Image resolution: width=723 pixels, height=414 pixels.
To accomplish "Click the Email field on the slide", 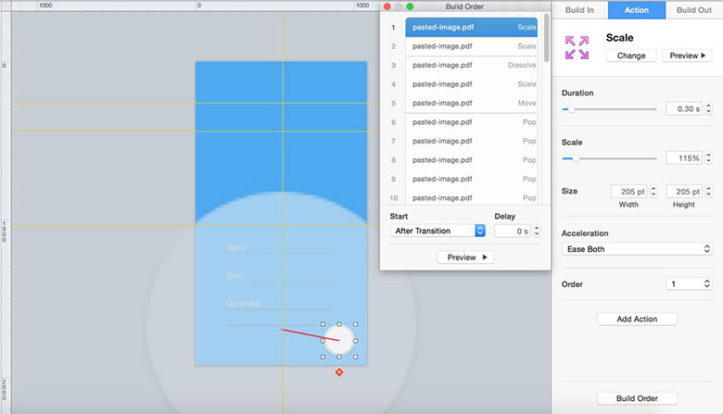I will click(279, 276).
